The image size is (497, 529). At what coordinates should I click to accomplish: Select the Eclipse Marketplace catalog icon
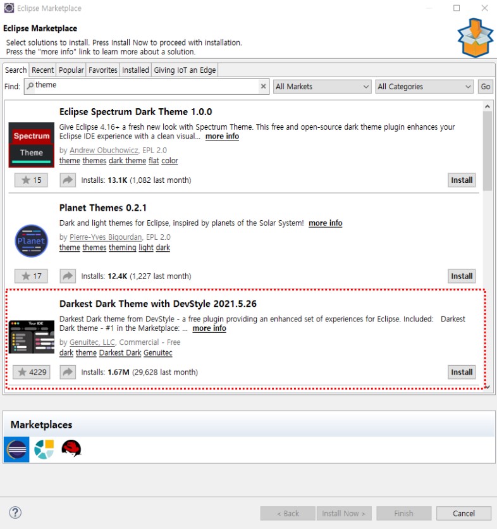(16, 449)
